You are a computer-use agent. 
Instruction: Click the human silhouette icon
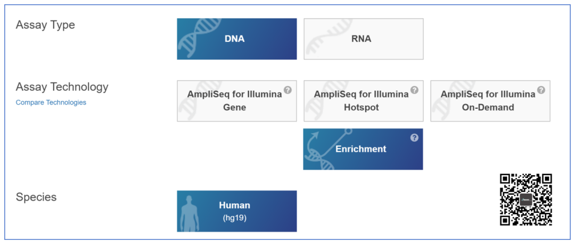pyautogui.click(x=190, y=213)
